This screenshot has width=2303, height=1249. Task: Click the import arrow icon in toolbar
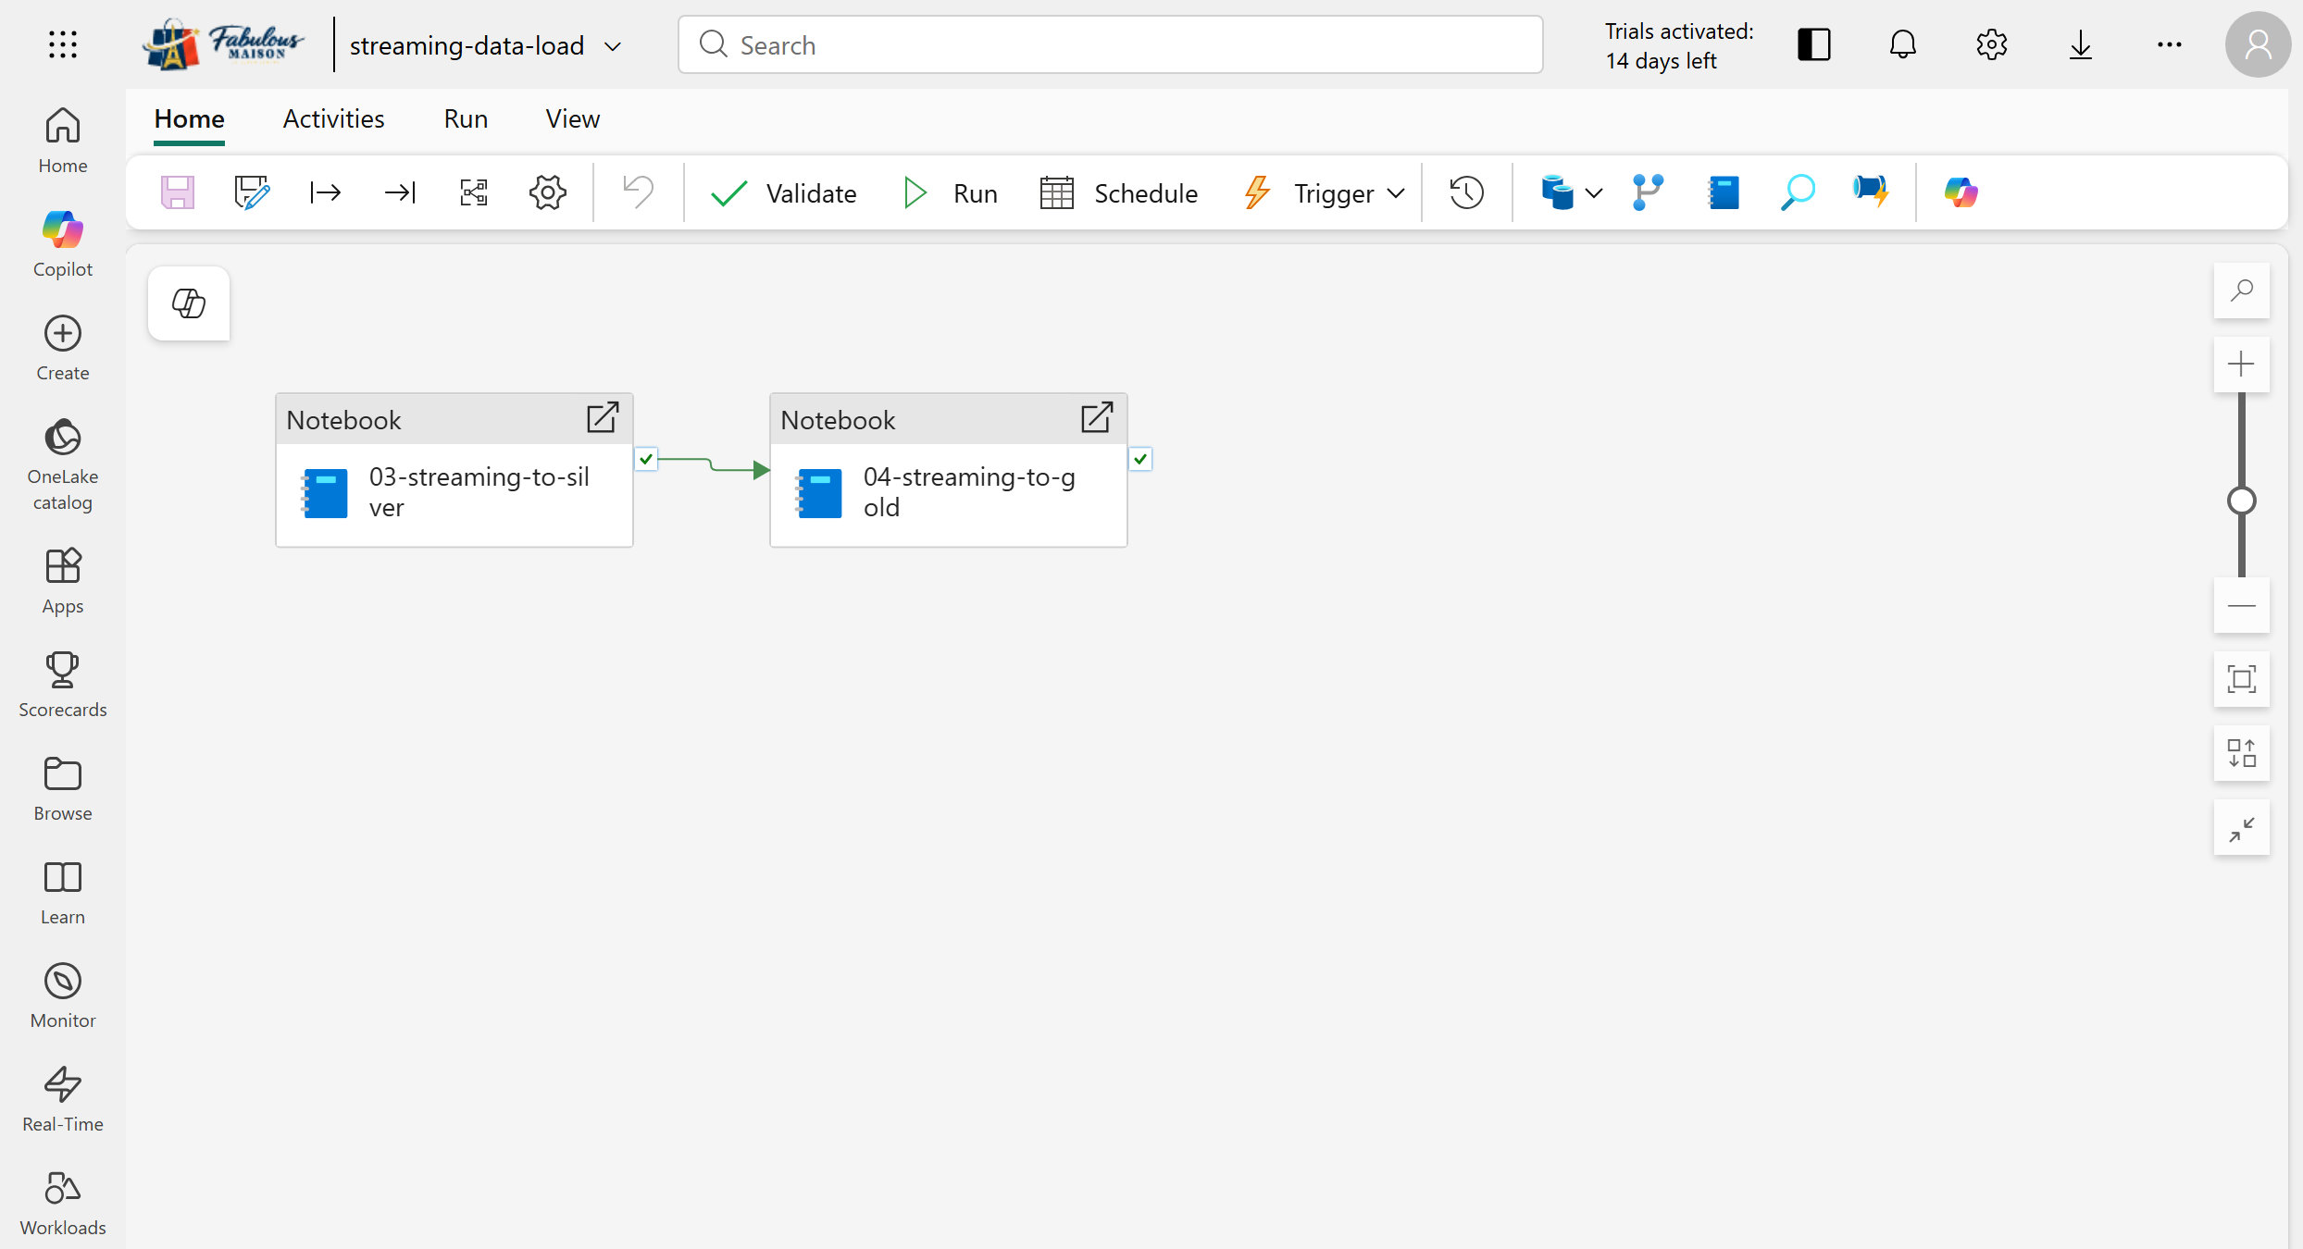click(399, 192)
